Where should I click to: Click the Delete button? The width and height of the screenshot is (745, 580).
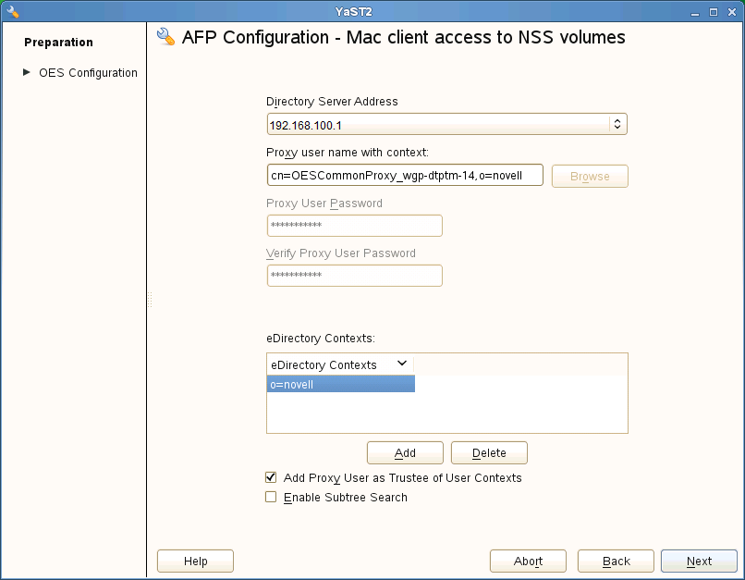(x=489, y=452)
